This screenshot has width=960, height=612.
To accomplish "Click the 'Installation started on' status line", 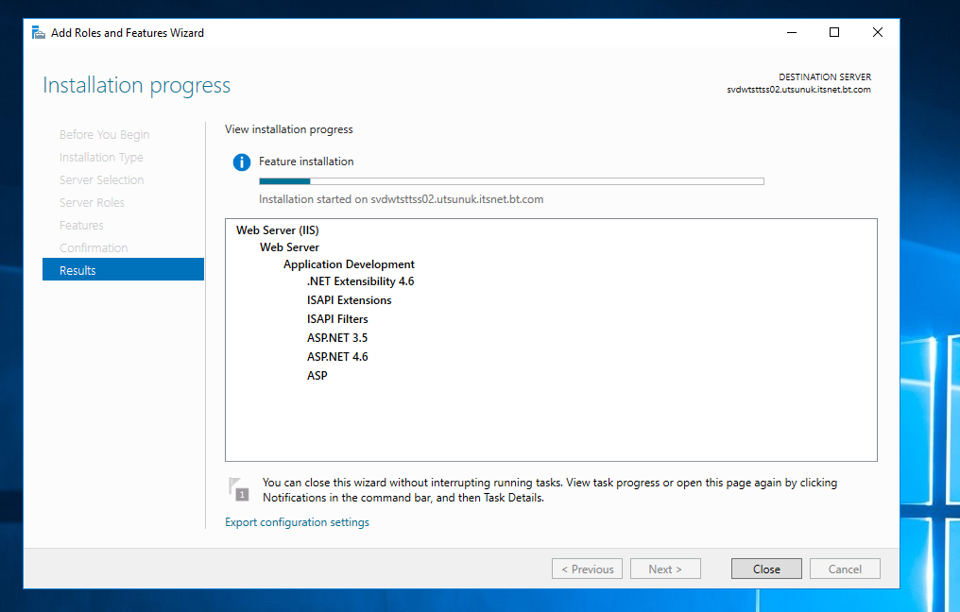I will pyautogui.click(x=401, y=199).
